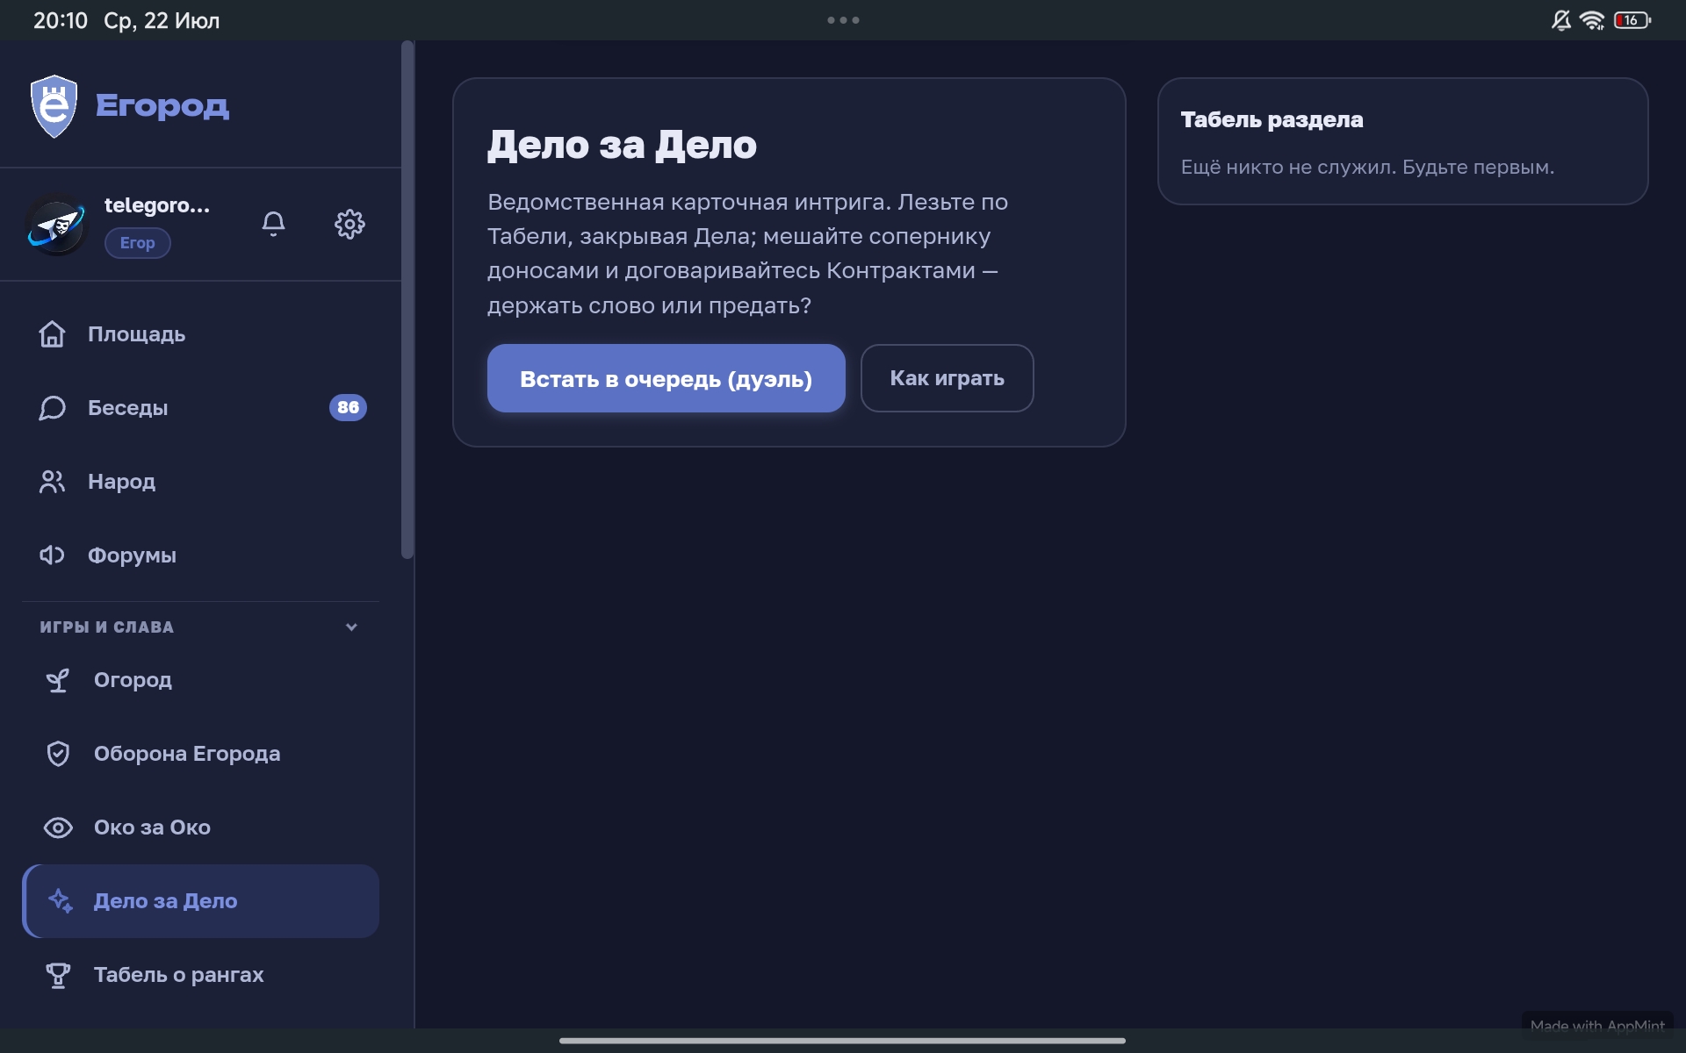Click the Егород shield logo
Viewport: 1686px width, 1053px height.
pyautogui.click(x=54, y=106)
